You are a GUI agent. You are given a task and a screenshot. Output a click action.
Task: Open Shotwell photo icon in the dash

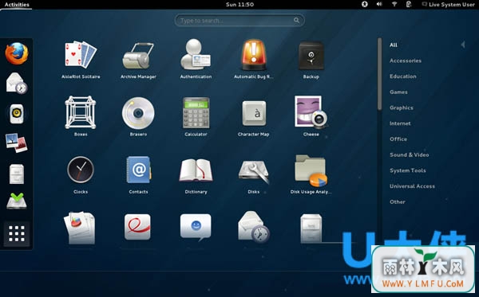coord(17,143)
